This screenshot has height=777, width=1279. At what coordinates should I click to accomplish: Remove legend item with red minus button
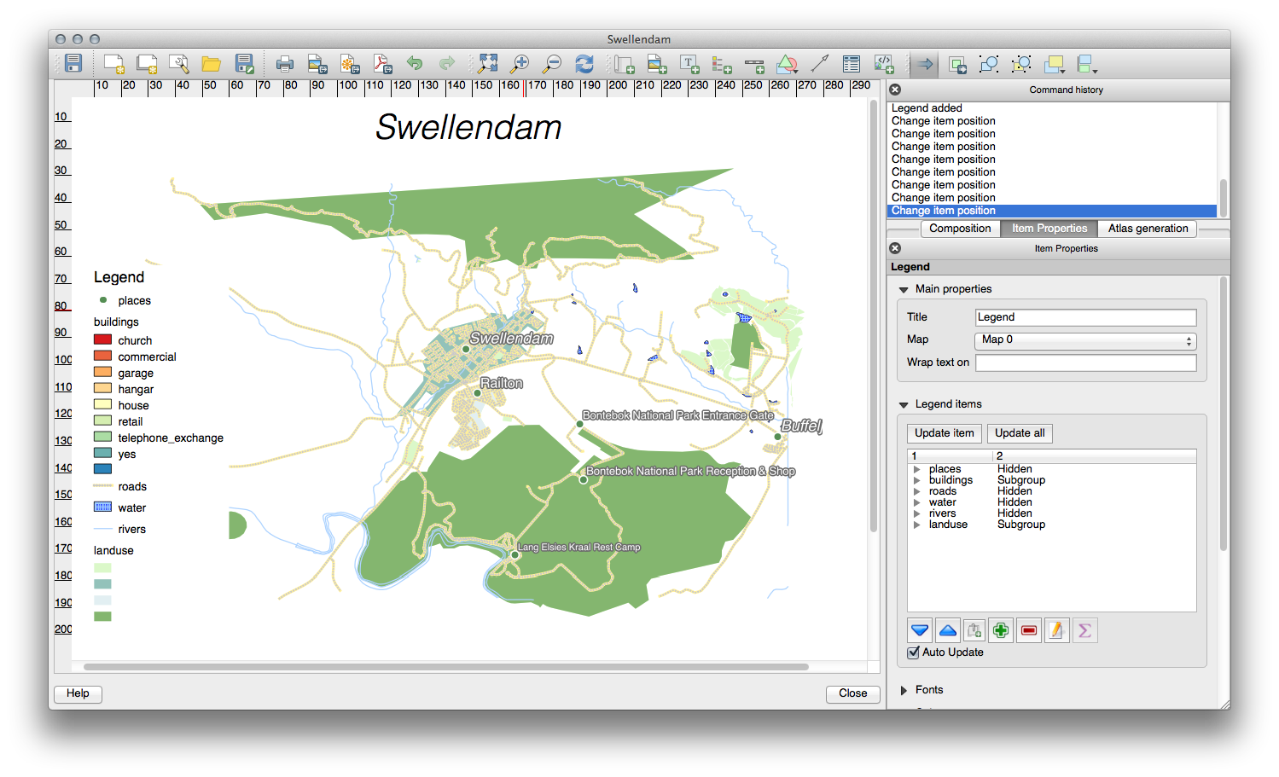pos(1029,630)
